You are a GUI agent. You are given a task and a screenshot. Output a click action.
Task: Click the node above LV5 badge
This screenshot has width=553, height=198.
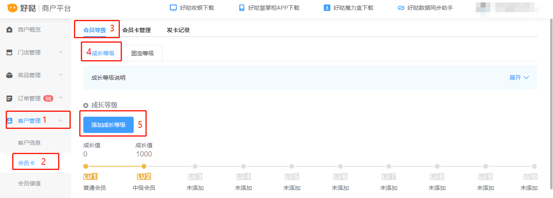292,166
